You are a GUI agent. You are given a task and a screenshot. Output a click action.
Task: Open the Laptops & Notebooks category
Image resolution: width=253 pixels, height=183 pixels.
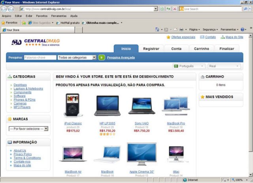point(28,88)
